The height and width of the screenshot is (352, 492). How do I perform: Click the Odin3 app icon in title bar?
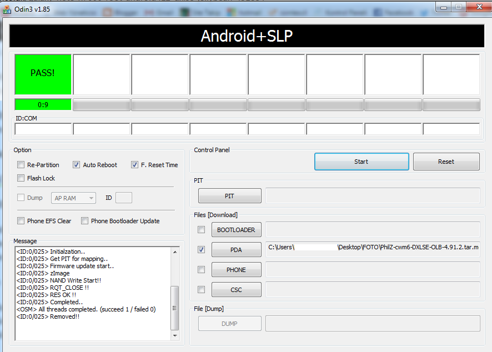point(7,9)
